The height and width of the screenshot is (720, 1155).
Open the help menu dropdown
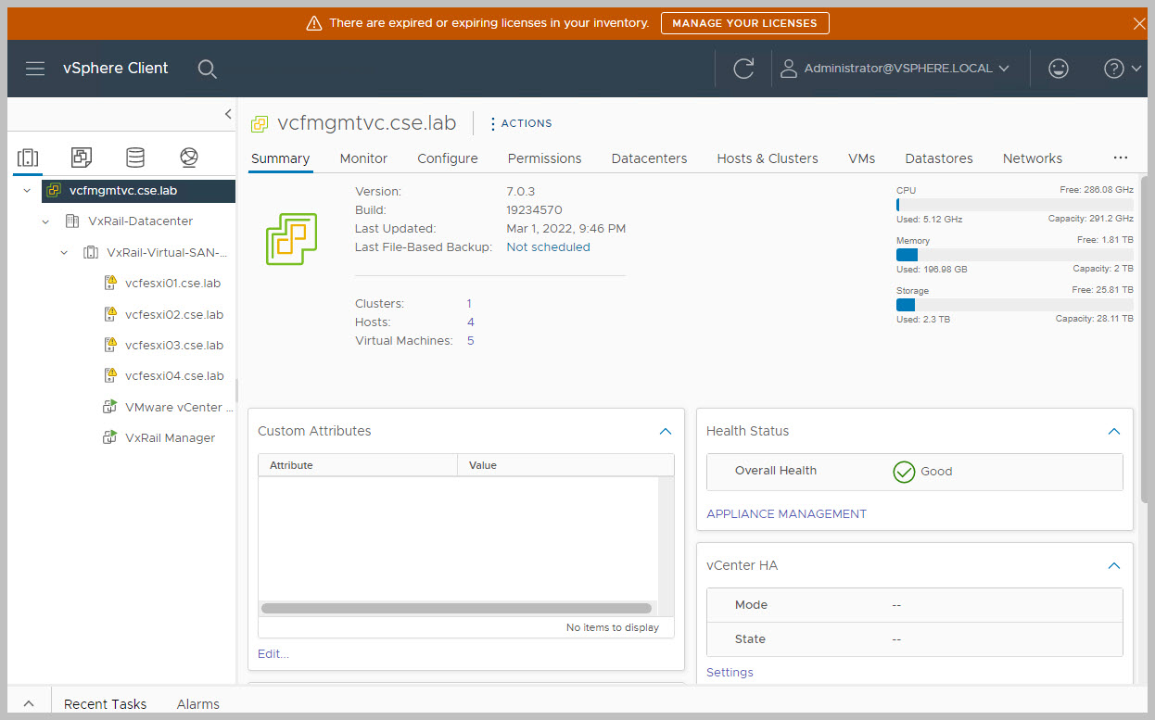[x=1123, y=69]
